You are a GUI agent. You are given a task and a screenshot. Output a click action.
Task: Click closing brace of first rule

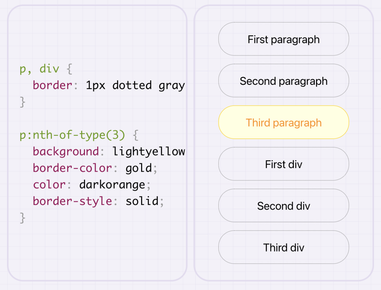point(23,102)
